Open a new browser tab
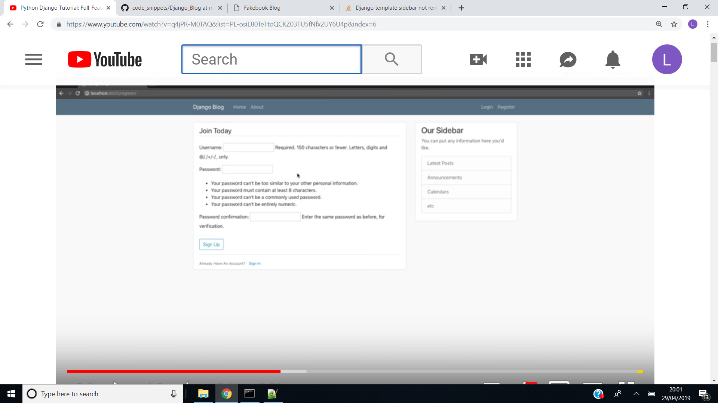Viewport: 718px width, 403px height. click(461, 7)
